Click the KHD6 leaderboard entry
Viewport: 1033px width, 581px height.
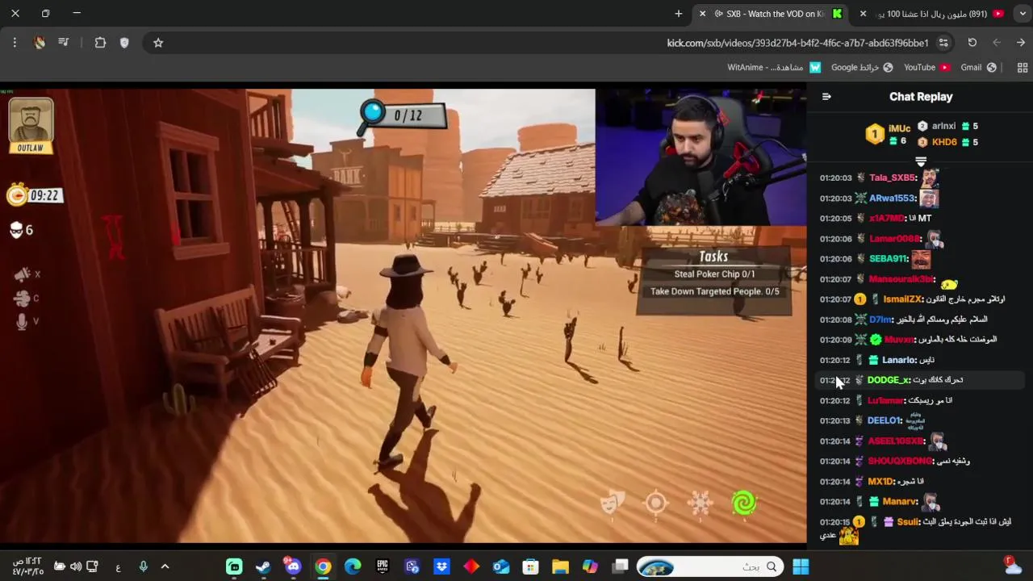pos(947,142)
